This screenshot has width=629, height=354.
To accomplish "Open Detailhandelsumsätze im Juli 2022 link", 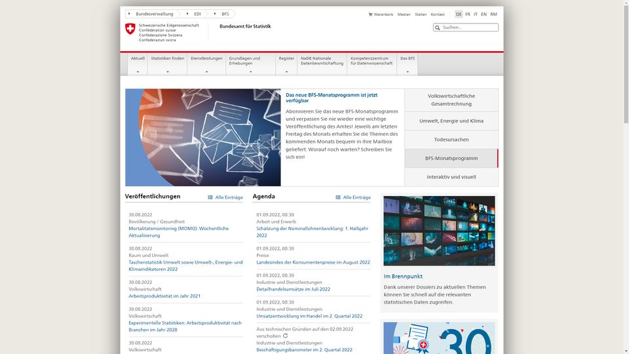I will point(294,289).
